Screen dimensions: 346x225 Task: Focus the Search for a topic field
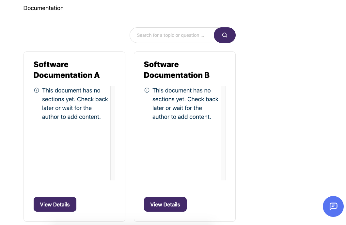172,35
